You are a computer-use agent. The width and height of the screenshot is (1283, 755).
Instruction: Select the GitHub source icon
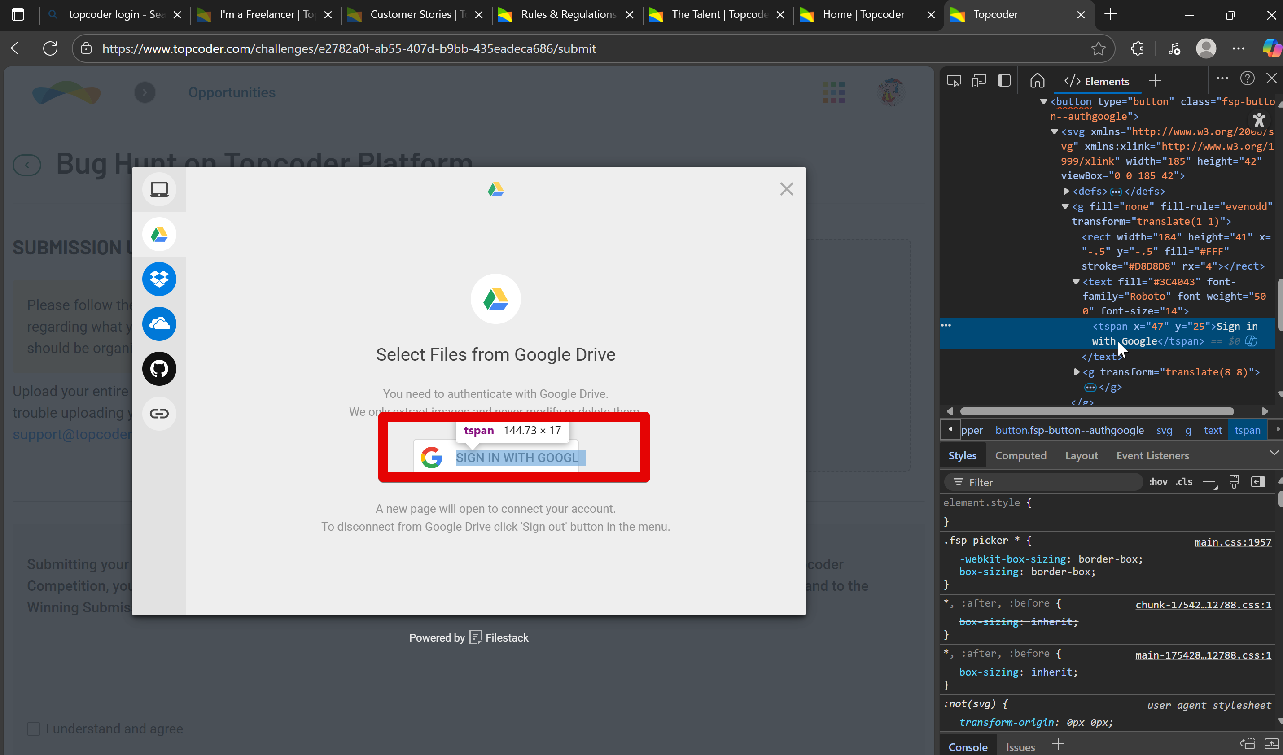(159, 369)
